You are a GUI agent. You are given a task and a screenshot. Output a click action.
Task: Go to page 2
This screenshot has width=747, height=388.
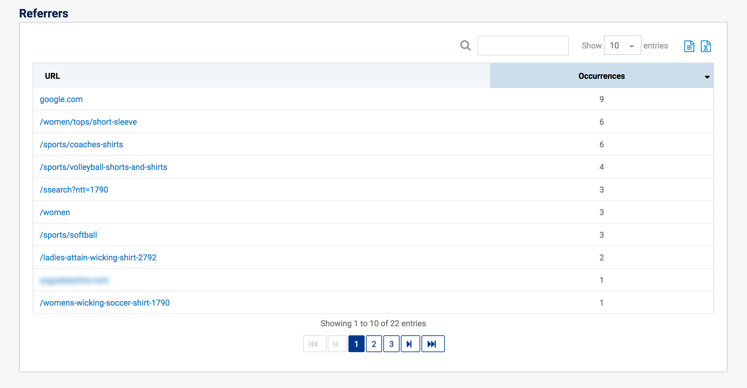pos(374,344)
